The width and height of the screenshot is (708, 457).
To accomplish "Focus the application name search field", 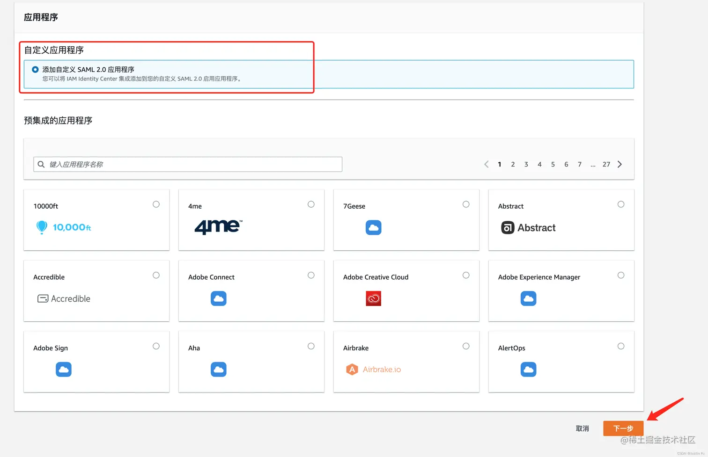I will coord(188,164).
